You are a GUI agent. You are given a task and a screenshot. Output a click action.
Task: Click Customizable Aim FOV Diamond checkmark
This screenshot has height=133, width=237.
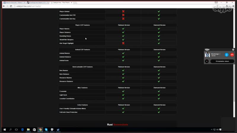(159, 15)
